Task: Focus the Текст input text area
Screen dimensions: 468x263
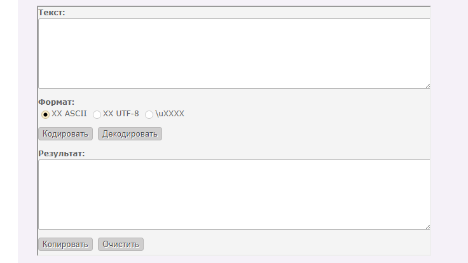Action: (234, 53)
